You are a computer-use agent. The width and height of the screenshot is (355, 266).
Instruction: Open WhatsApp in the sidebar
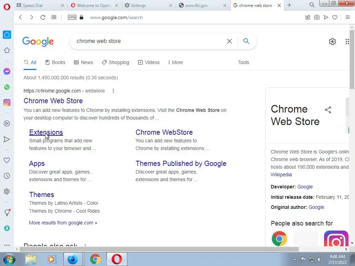pos(7,87)
